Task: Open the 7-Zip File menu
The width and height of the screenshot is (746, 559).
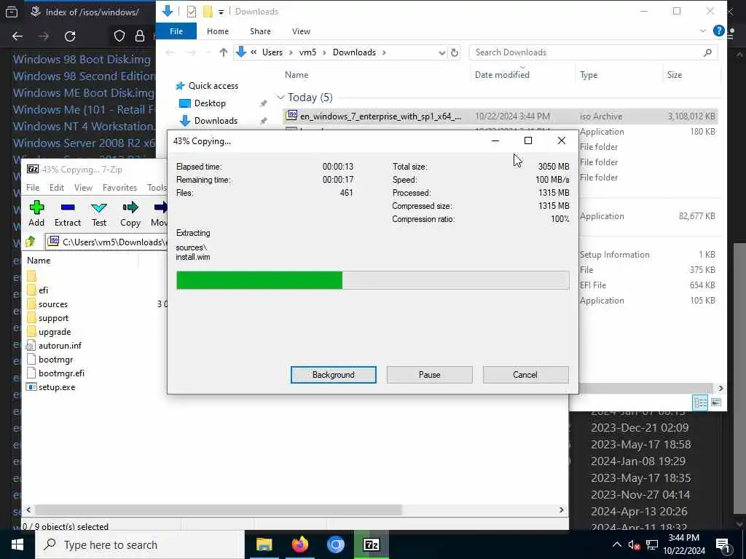Action: coord(33,188)
